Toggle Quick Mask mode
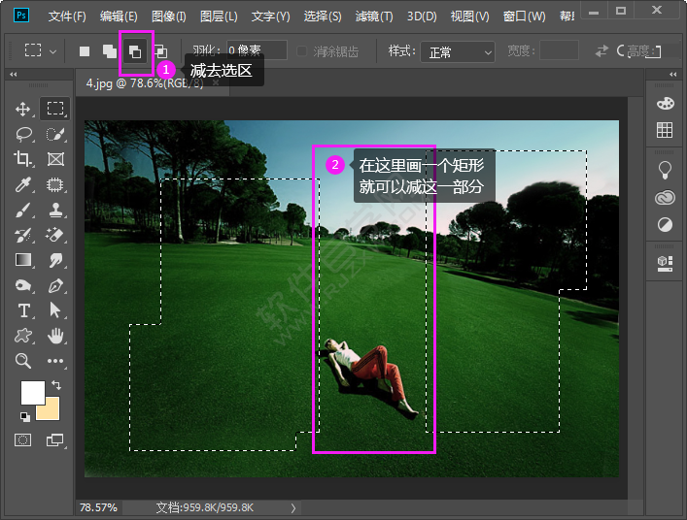687x520 pixels. point(23,439)
